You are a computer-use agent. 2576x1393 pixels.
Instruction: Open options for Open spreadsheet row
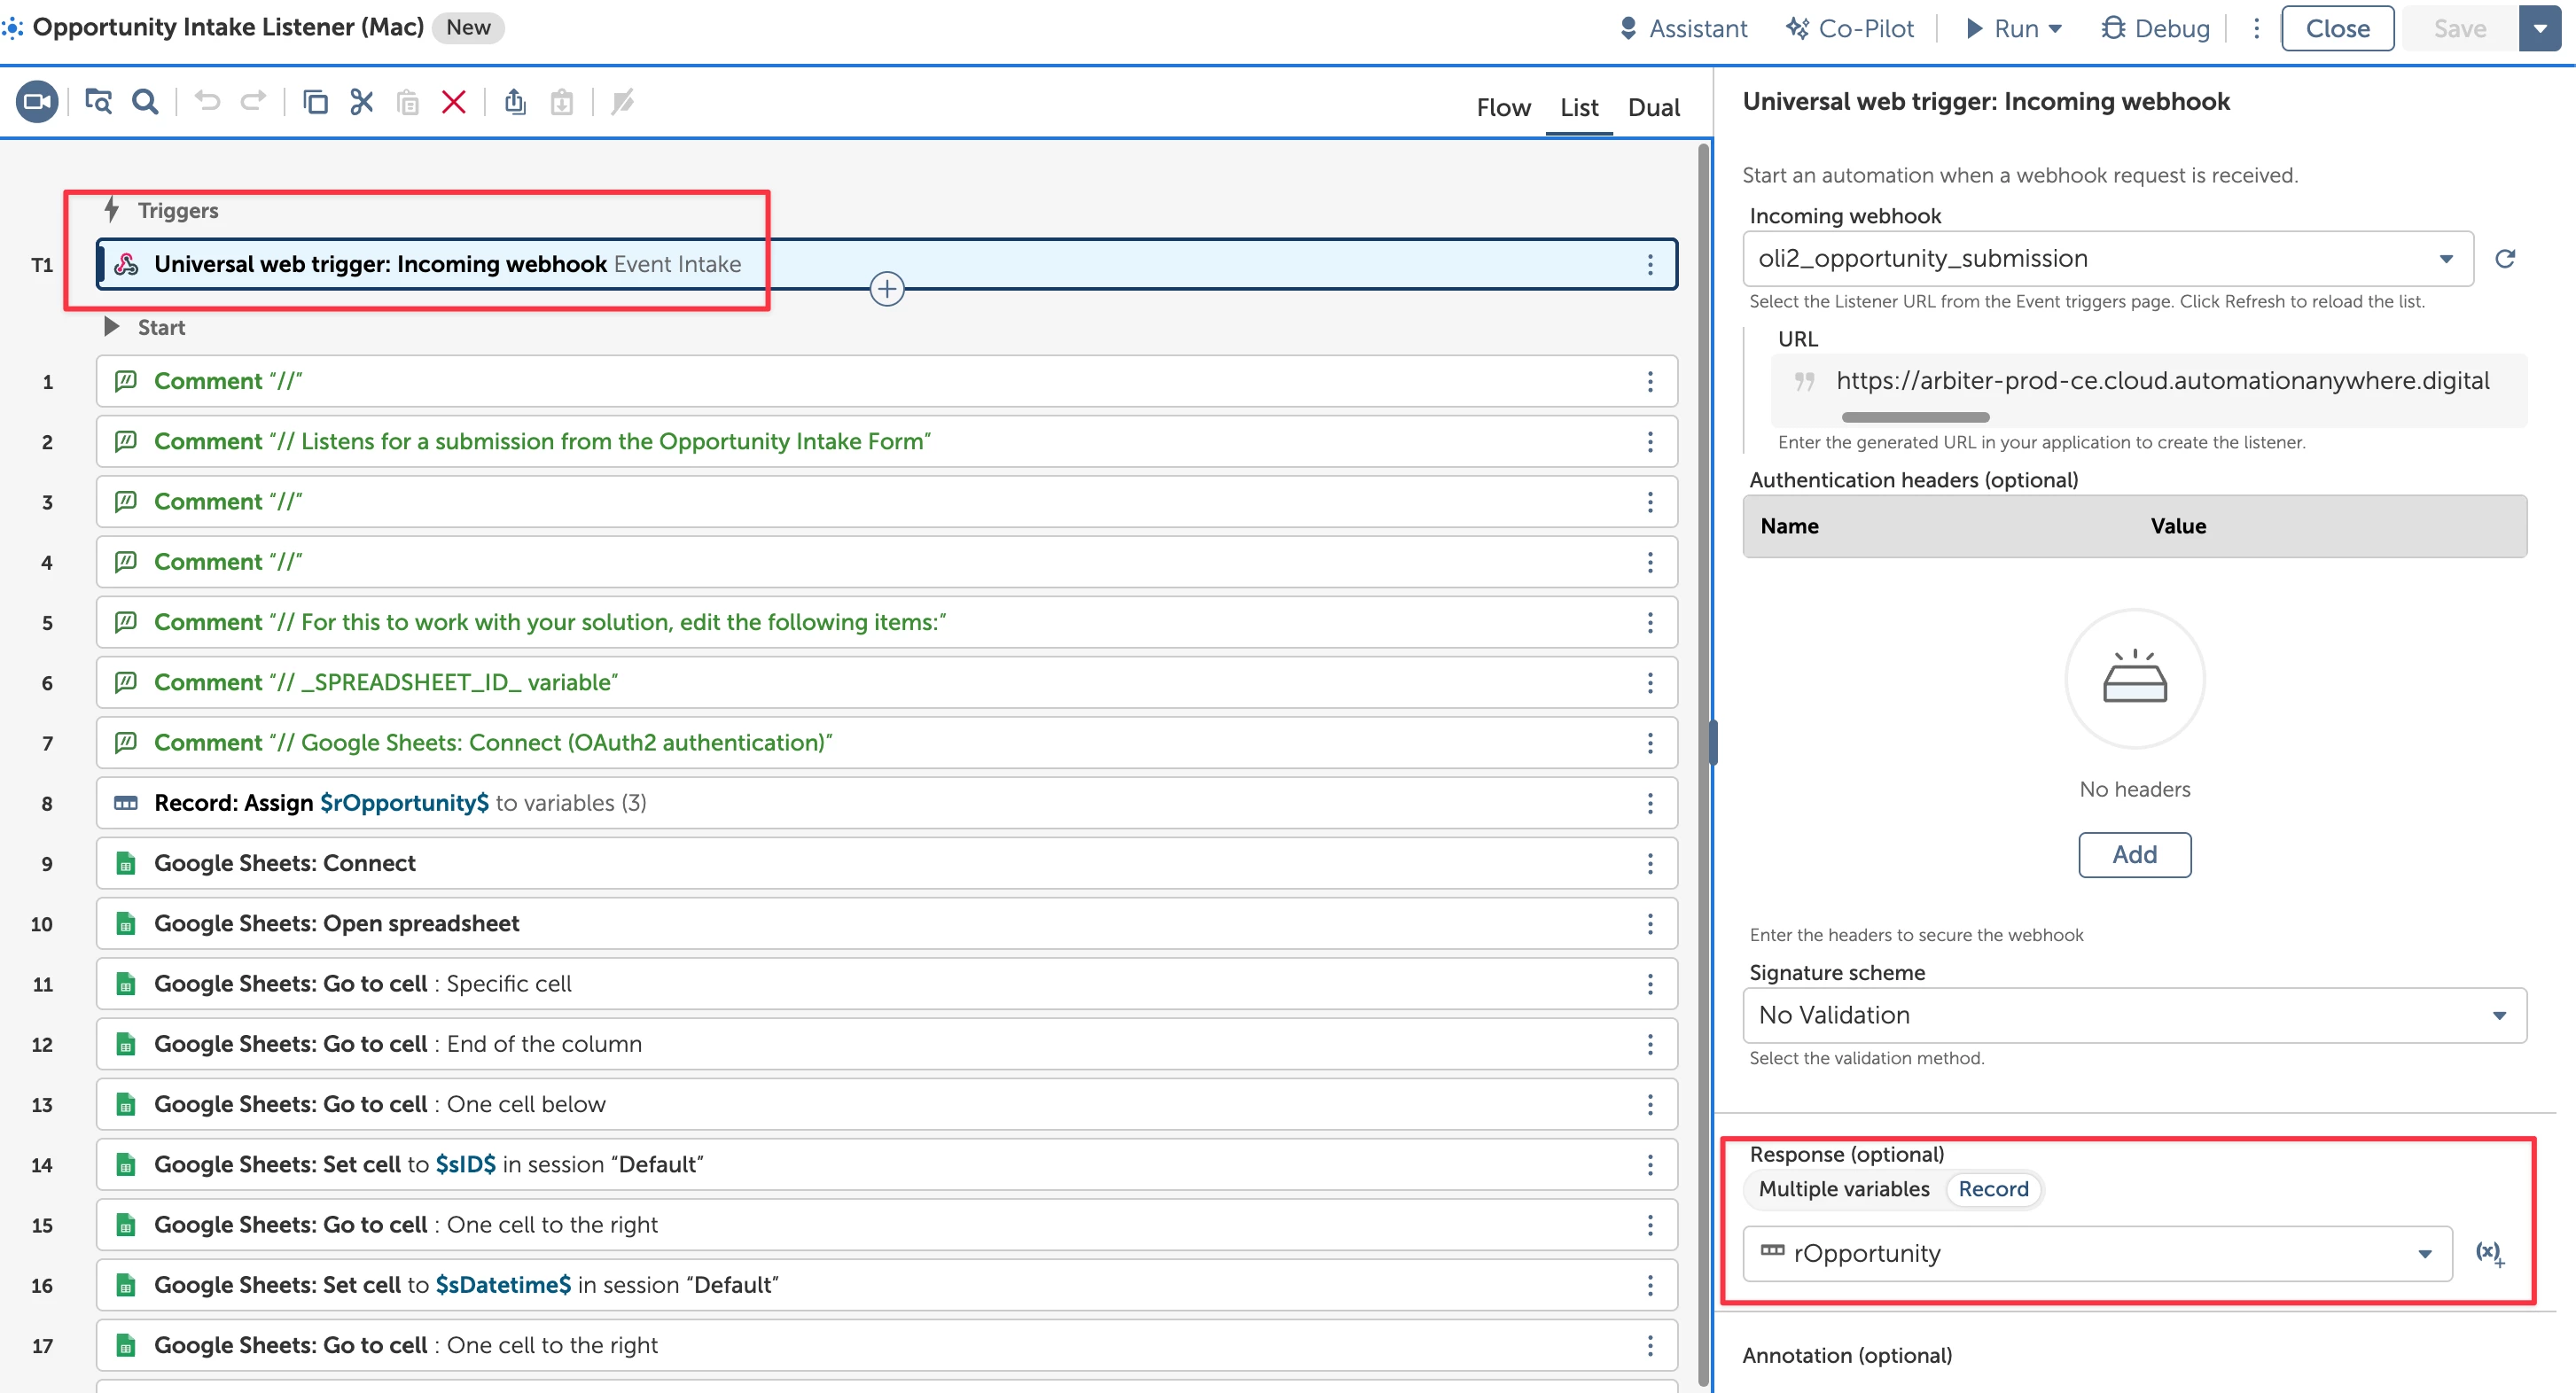coord(1650,923)
